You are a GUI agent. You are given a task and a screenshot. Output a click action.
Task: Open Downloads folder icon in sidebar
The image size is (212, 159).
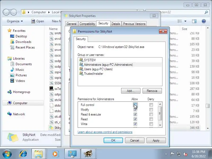[x=12, y=42]
